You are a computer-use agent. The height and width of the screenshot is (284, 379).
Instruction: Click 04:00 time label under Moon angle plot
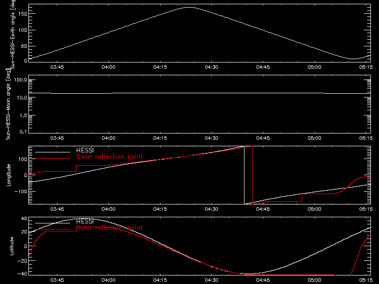pos(108,138)
